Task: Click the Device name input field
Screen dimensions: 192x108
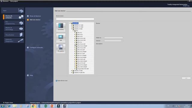Action: click(x=75, y=19)
